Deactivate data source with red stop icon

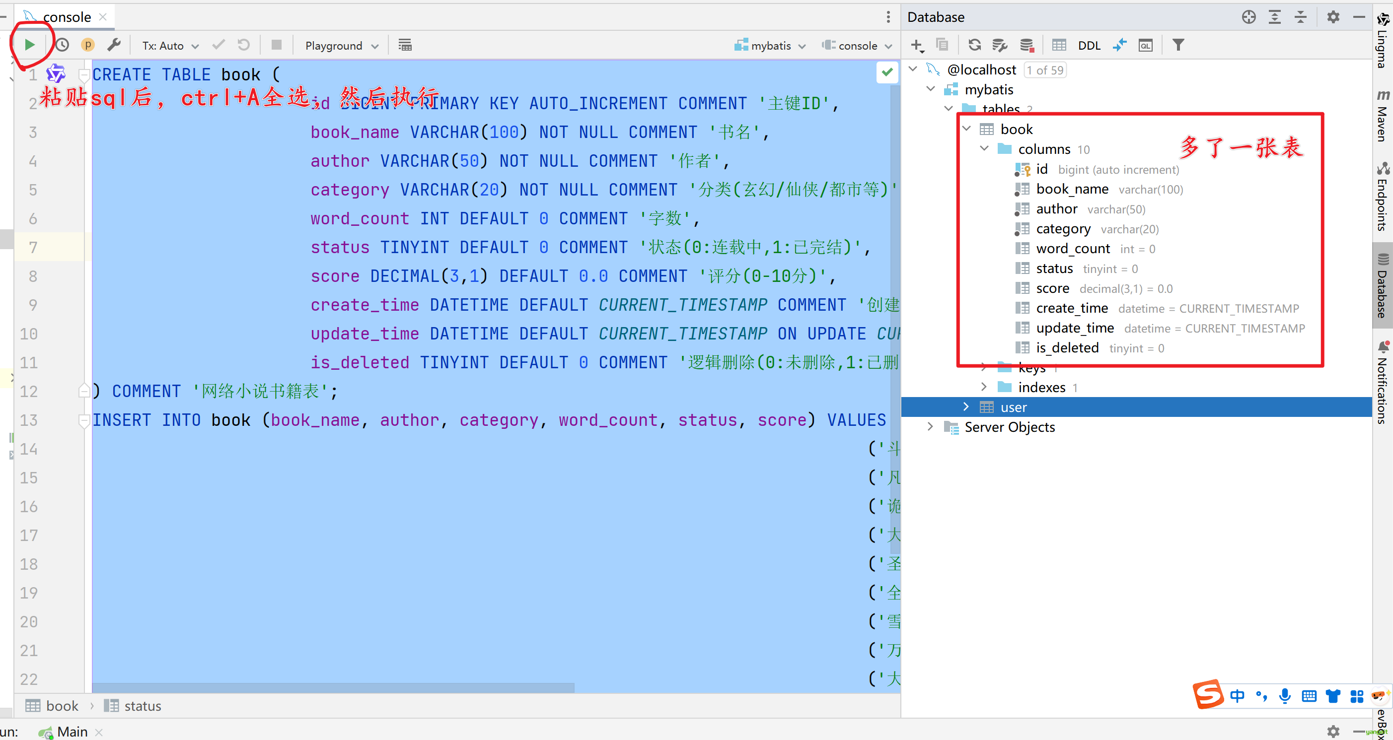coord(1026,45)
